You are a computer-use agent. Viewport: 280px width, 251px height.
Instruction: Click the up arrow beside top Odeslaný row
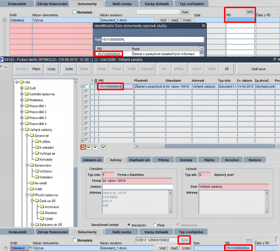tap(5, 20)
